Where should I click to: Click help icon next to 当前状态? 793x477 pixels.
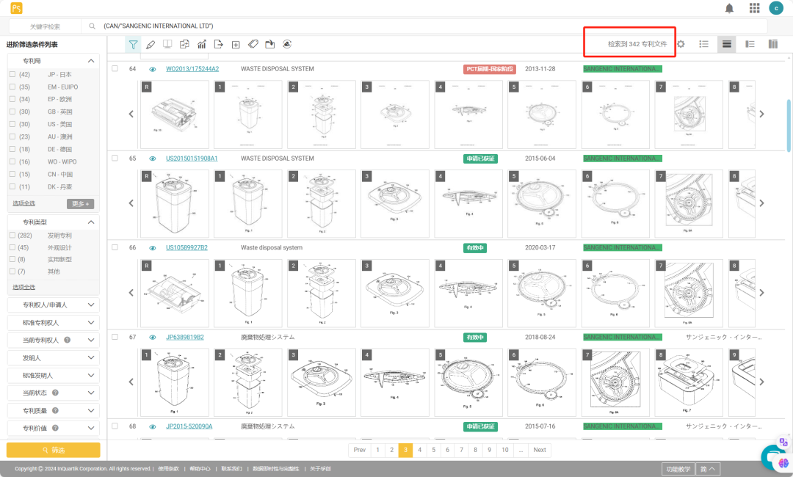(x=55, y=393)
